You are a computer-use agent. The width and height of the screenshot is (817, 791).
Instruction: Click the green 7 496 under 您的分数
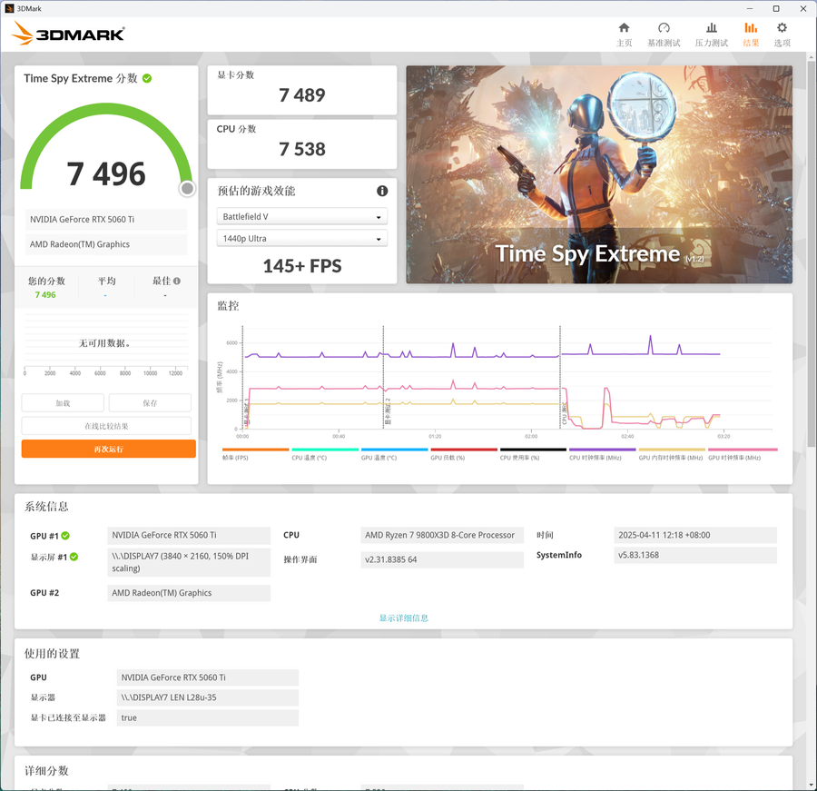pos(45,295)
